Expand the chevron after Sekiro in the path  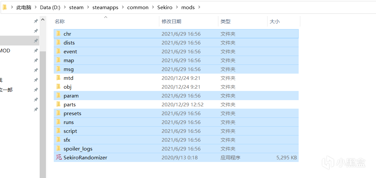pyautogui.click(x=177, y=7)
